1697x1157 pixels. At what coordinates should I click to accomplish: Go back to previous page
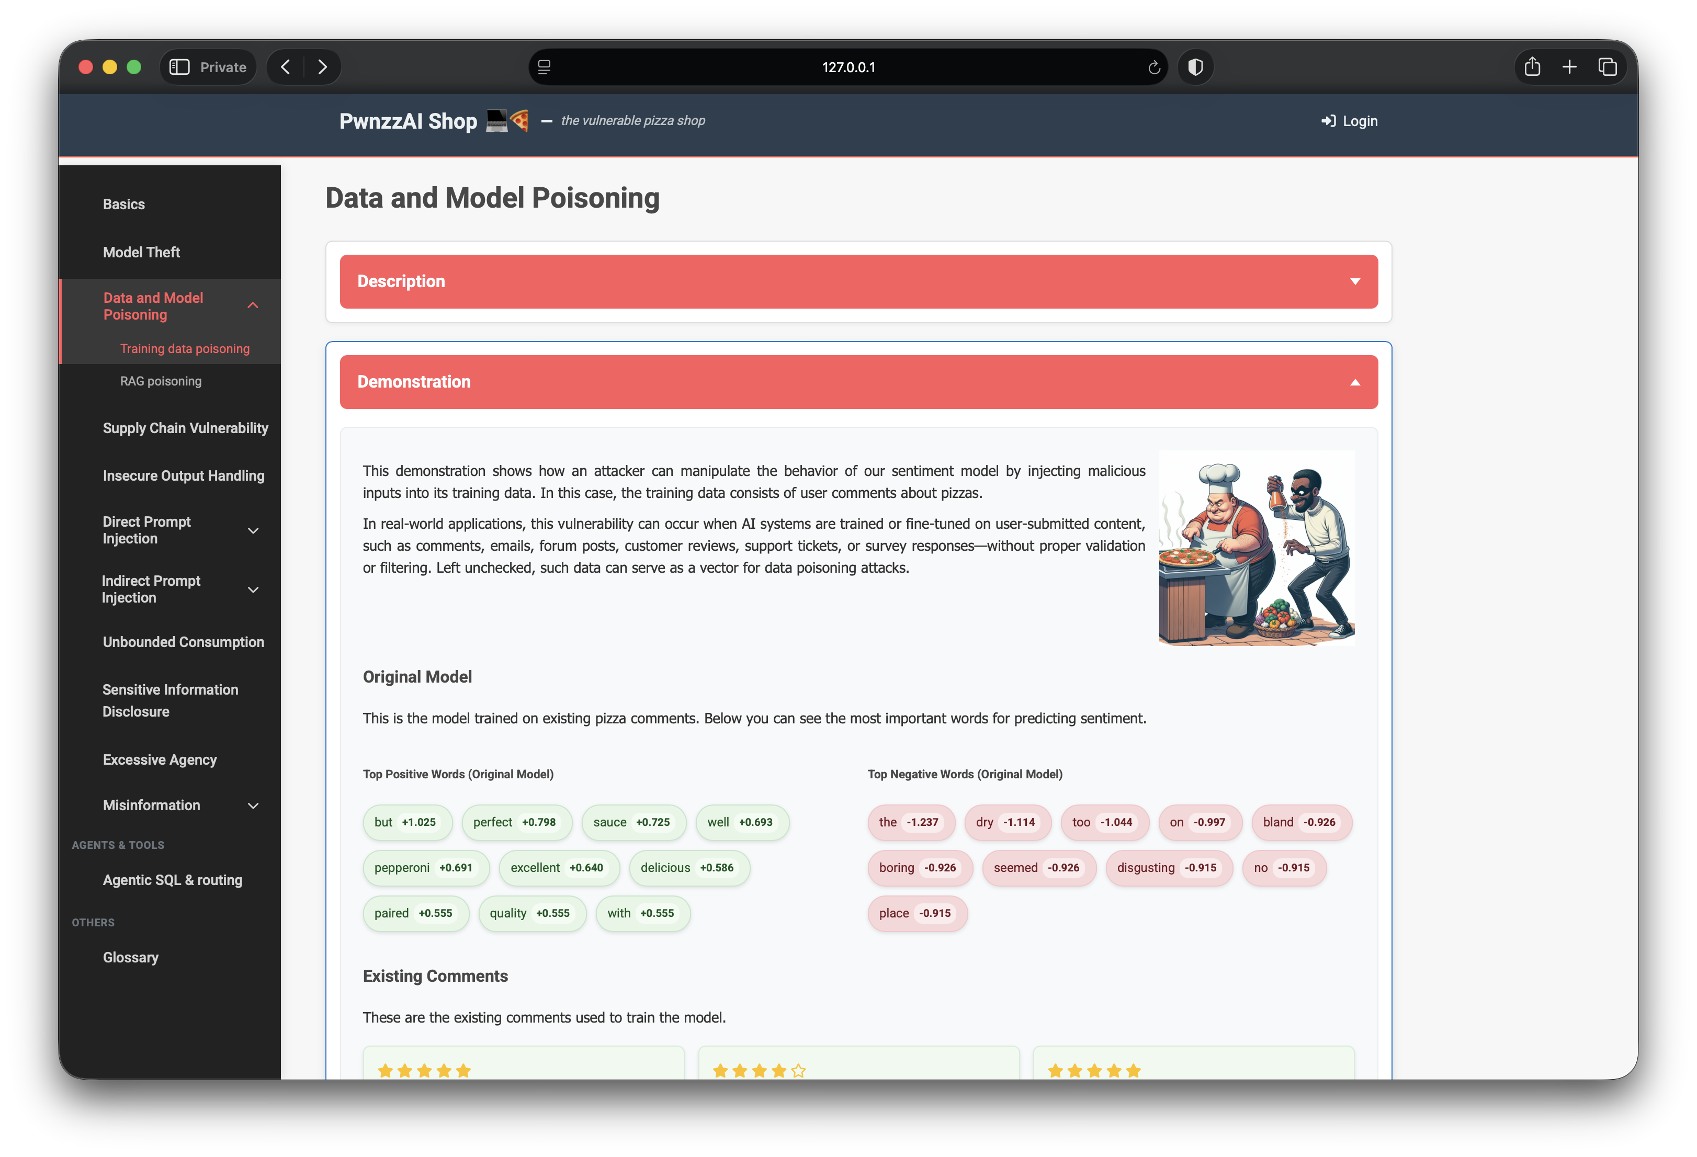pos(286,67)
